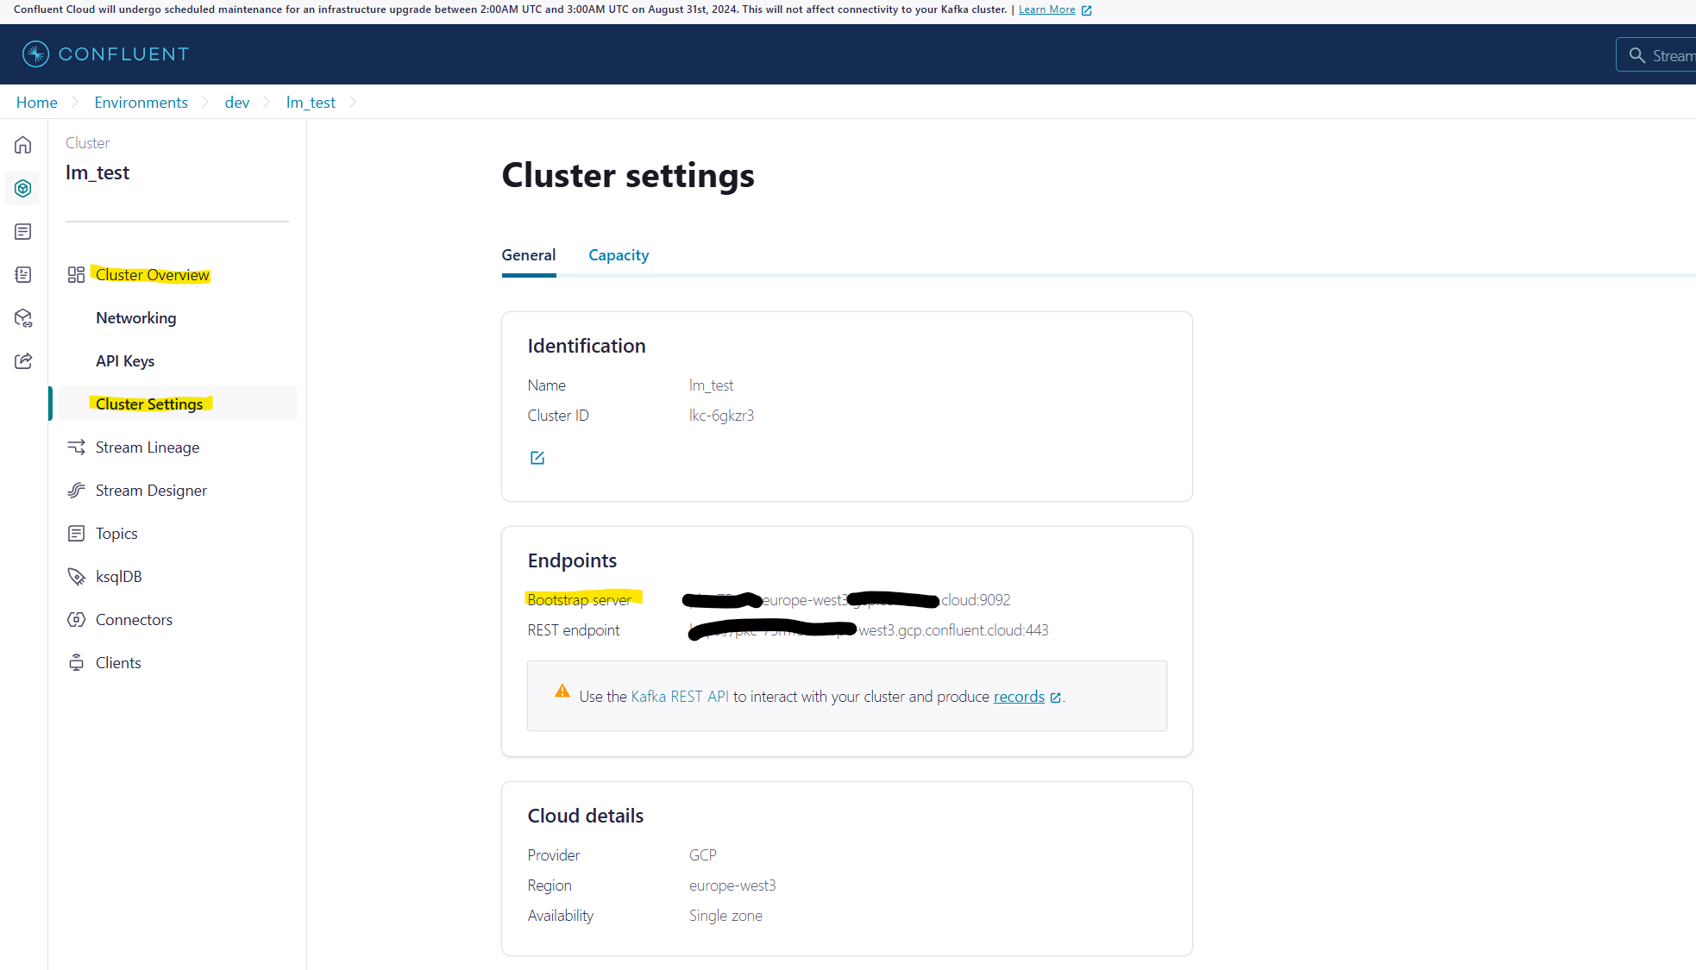
Task: Click the Cluster Overview grid icon
Action: coord(76,274)
